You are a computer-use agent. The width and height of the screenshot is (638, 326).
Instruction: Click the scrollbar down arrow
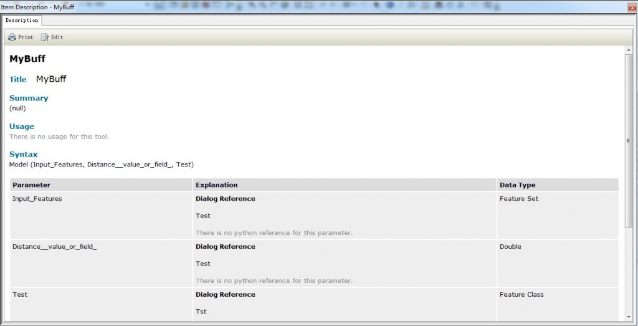tap(628, 317)
